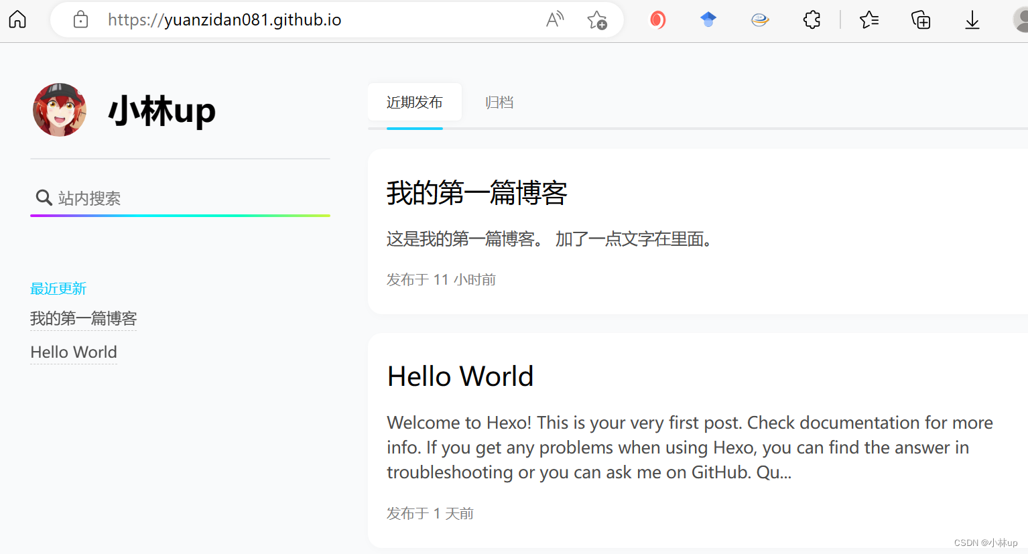The height and width of the screenshot is (554, 1028).
Task: Add this page to favorites
Action: tap(597, 19)
